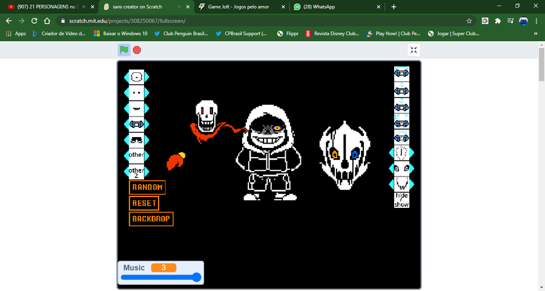Click jacket icon with horizontal stretch arrows
The height and width of the screenshot is (291, 545).
401,73
